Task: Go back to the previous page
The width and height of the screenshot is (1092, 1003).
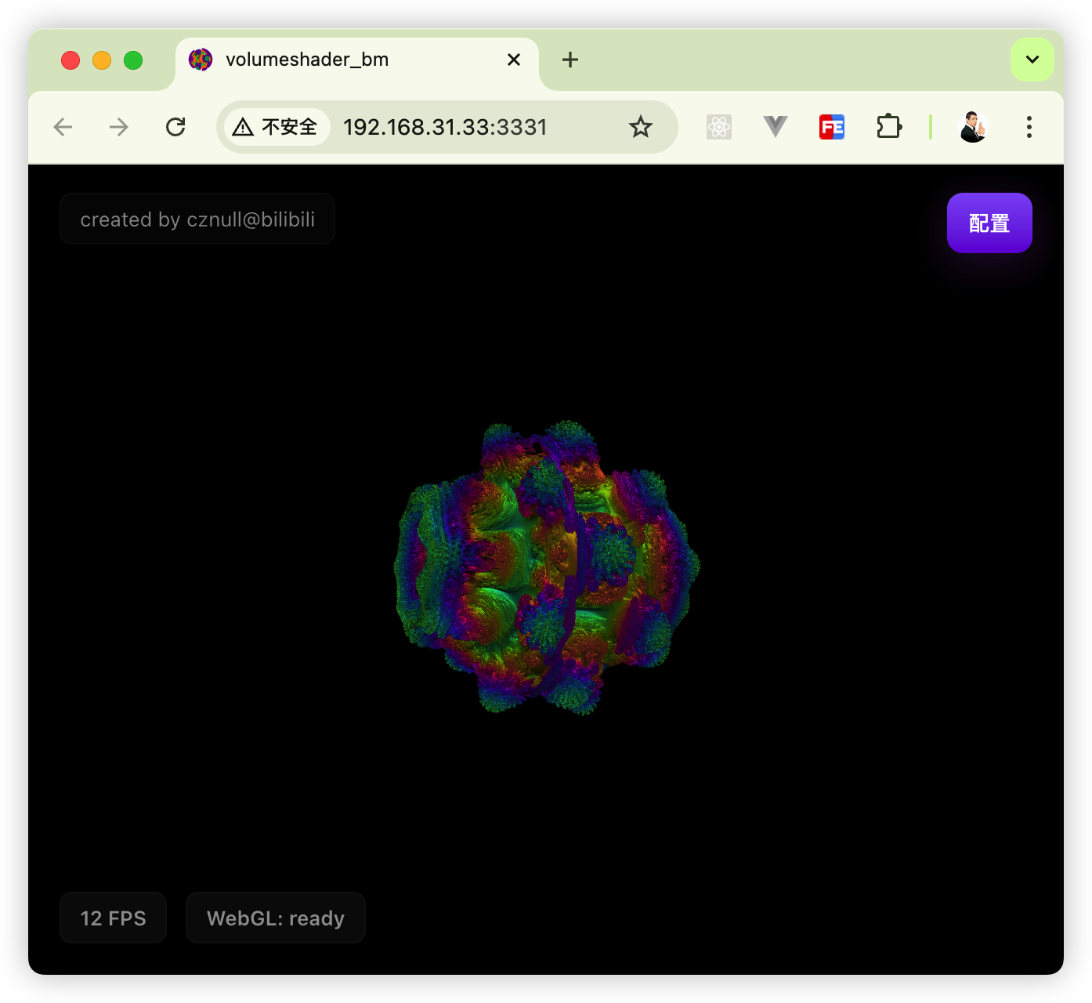Action: pyautogui.click(x=63, y=127)
